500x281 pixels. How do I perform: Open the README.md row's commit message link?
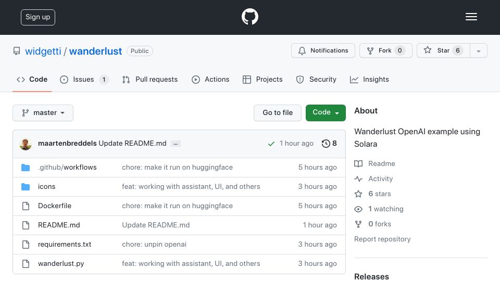tap(156, 225)
